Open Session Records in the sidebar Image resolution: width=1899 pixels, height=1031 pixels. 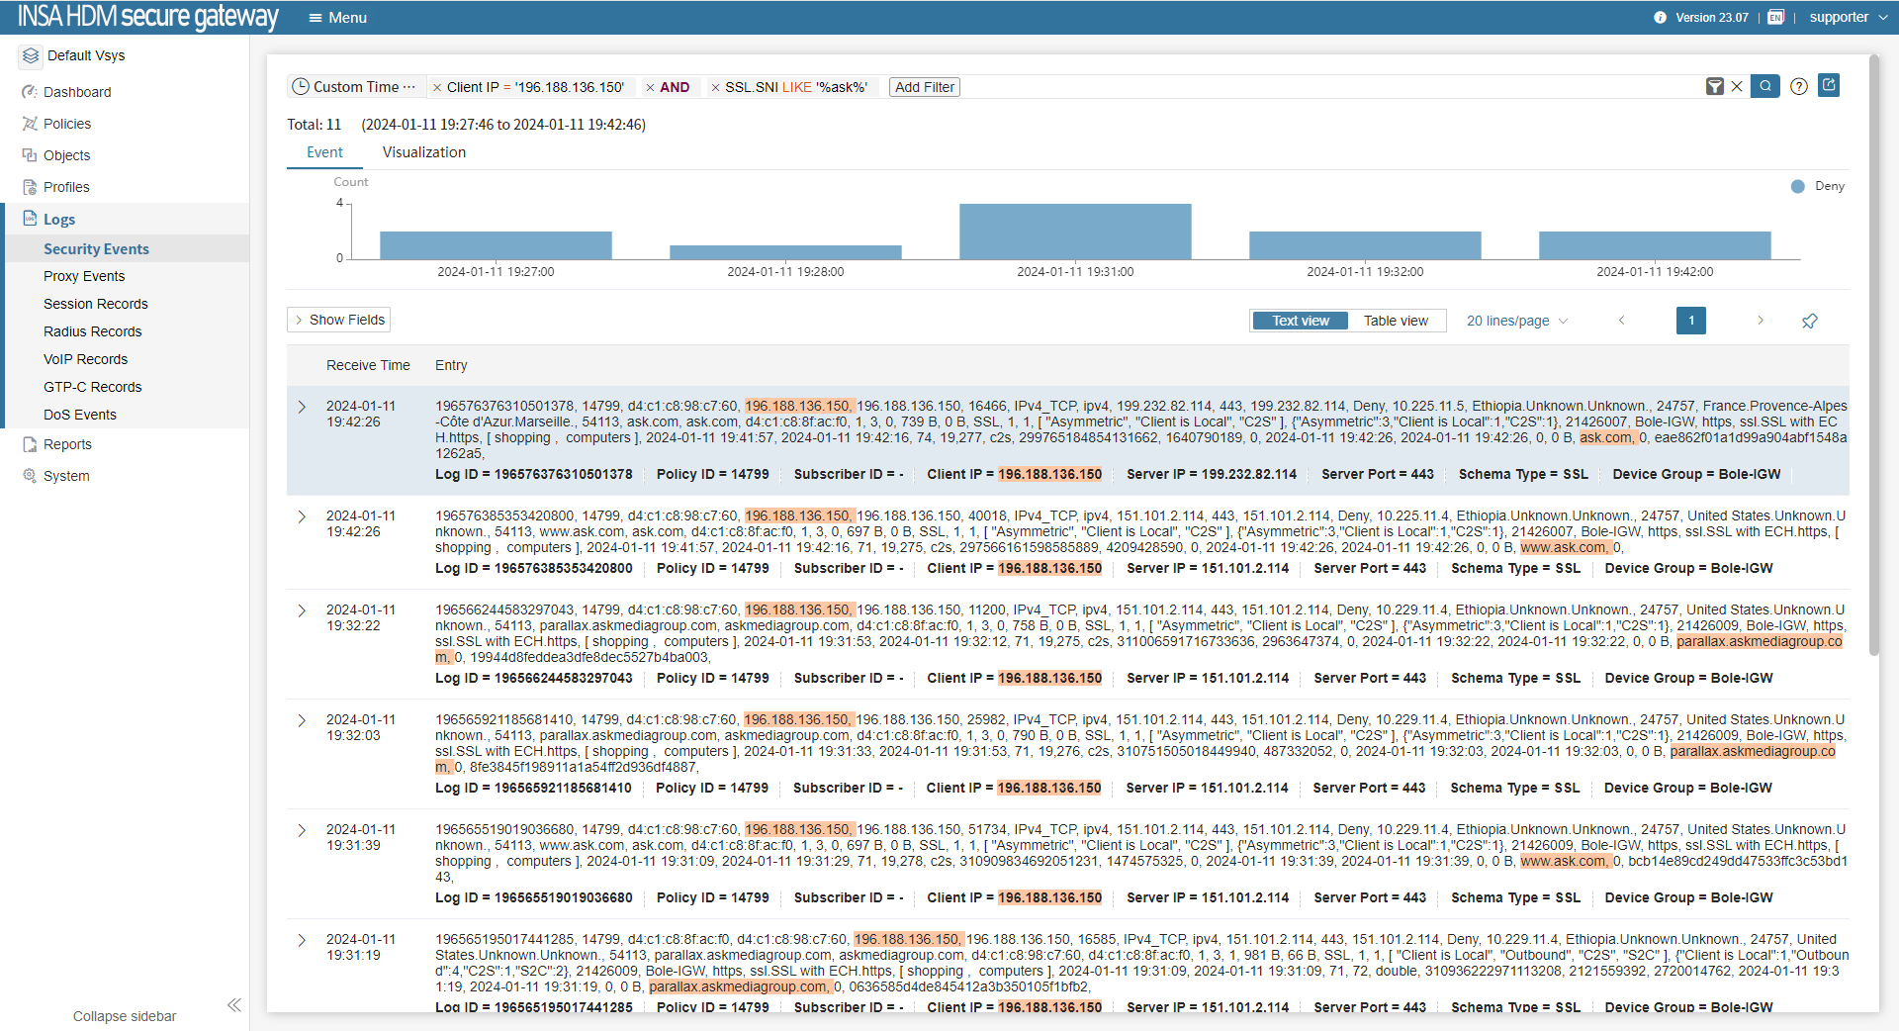click(96, 304)
